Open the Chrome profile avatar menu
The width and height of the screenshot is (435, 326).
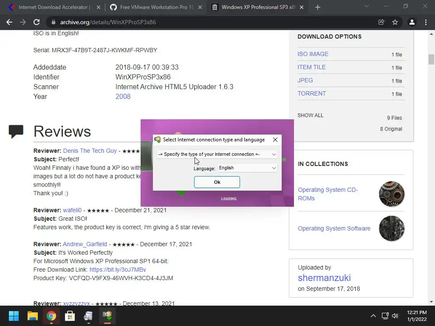pos(412,22)
